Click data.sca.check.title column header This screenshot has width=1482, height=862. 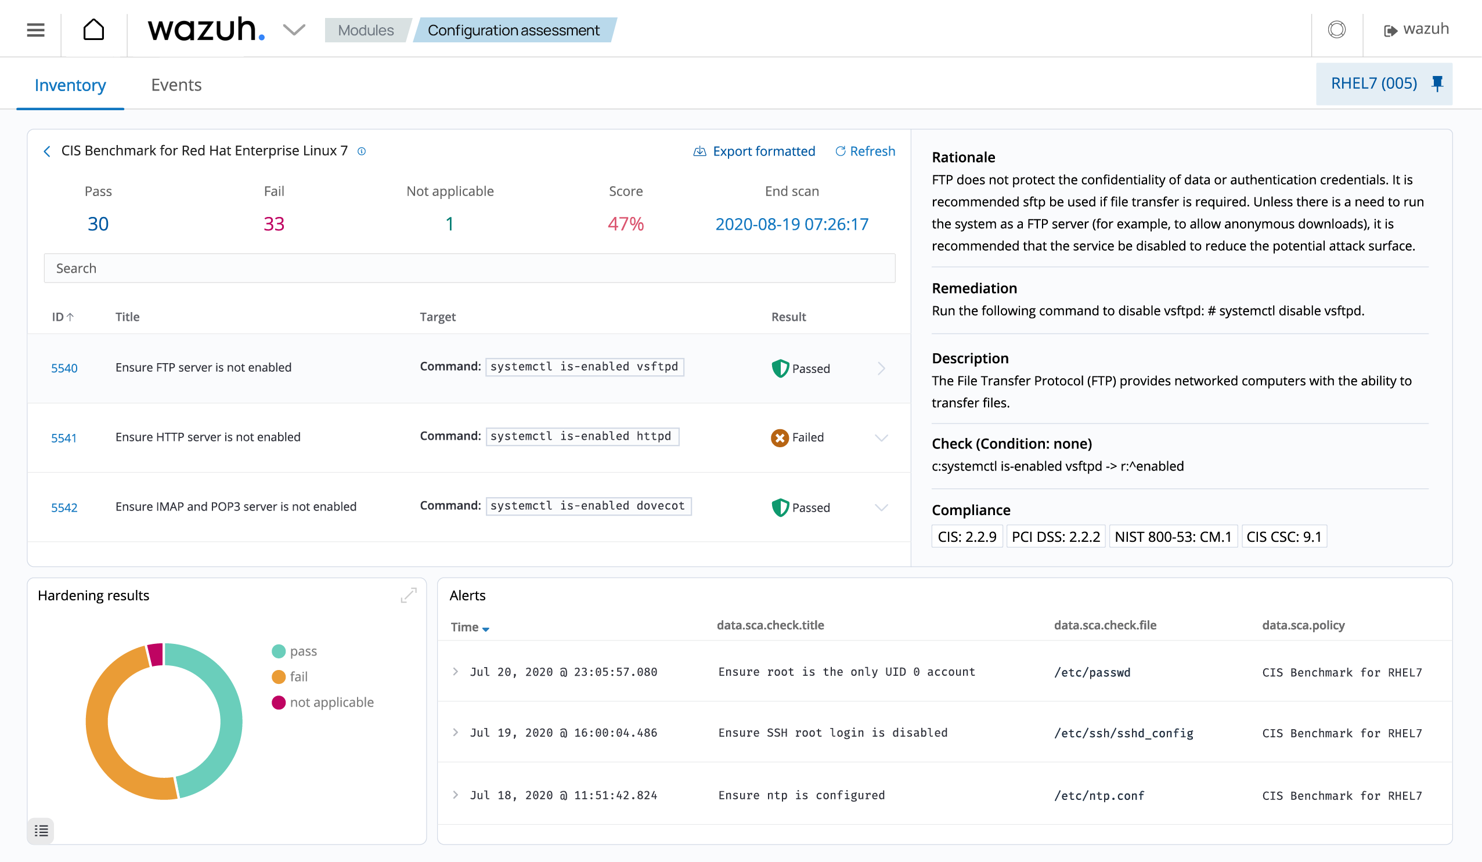pyautogui.click(x=770, y=625)
